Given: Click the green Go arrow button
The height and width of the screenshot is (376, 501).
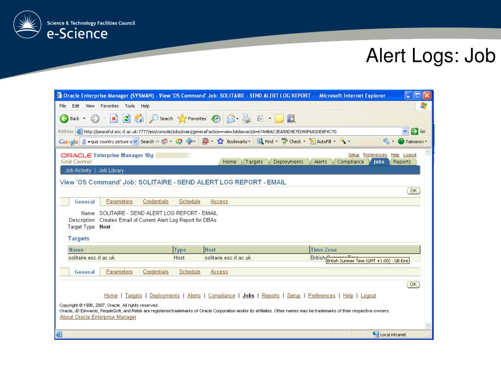Looking at the screenshot, I should [414, 131].
